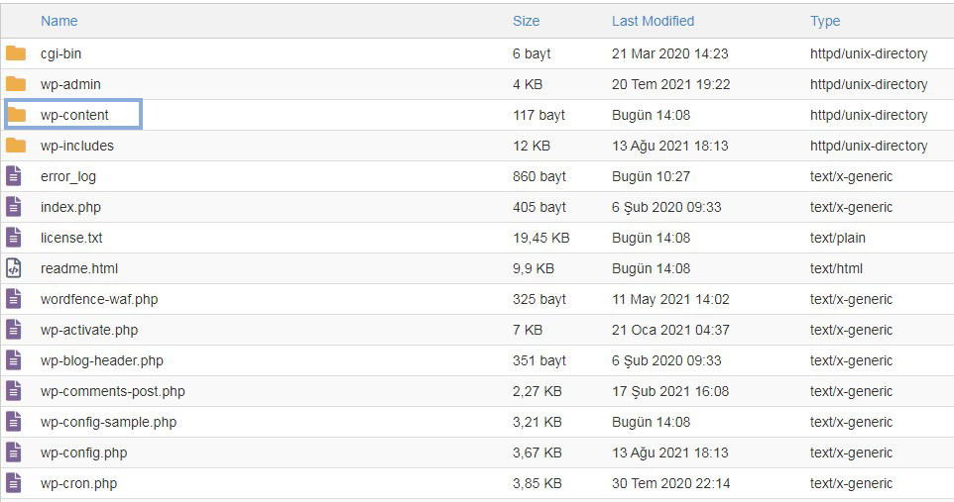This screenshot has height=502, width=954.
Task: Click the cgi-bin folder icon
Action: (x=16, y=53)
